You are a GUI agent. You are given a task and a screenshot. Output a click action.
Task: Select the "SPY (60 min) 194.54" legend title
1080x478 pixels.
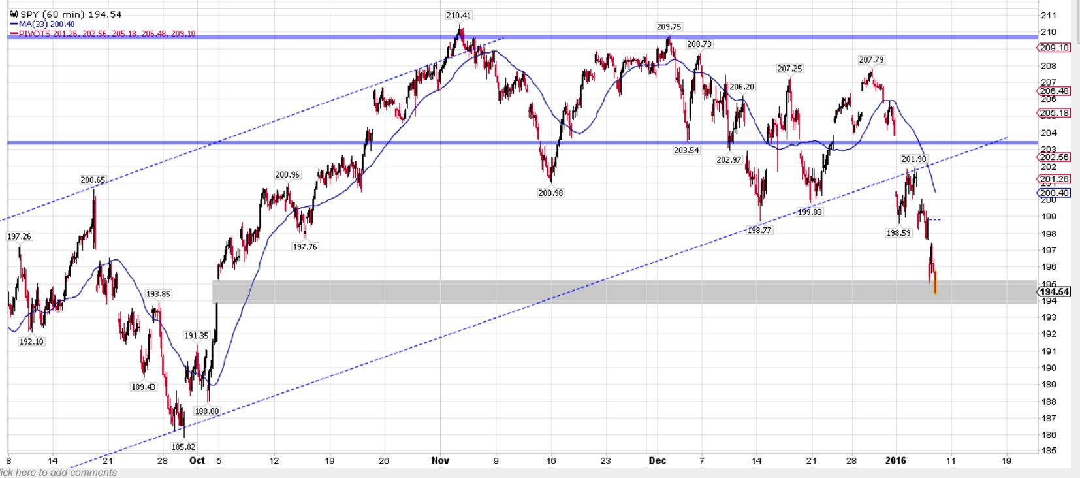[x=71, y=14]
